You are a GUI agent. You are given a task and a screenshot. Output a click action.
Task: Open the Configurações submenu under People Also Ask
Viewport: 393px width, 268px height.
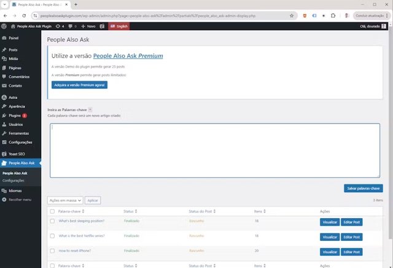click(14, 181)
